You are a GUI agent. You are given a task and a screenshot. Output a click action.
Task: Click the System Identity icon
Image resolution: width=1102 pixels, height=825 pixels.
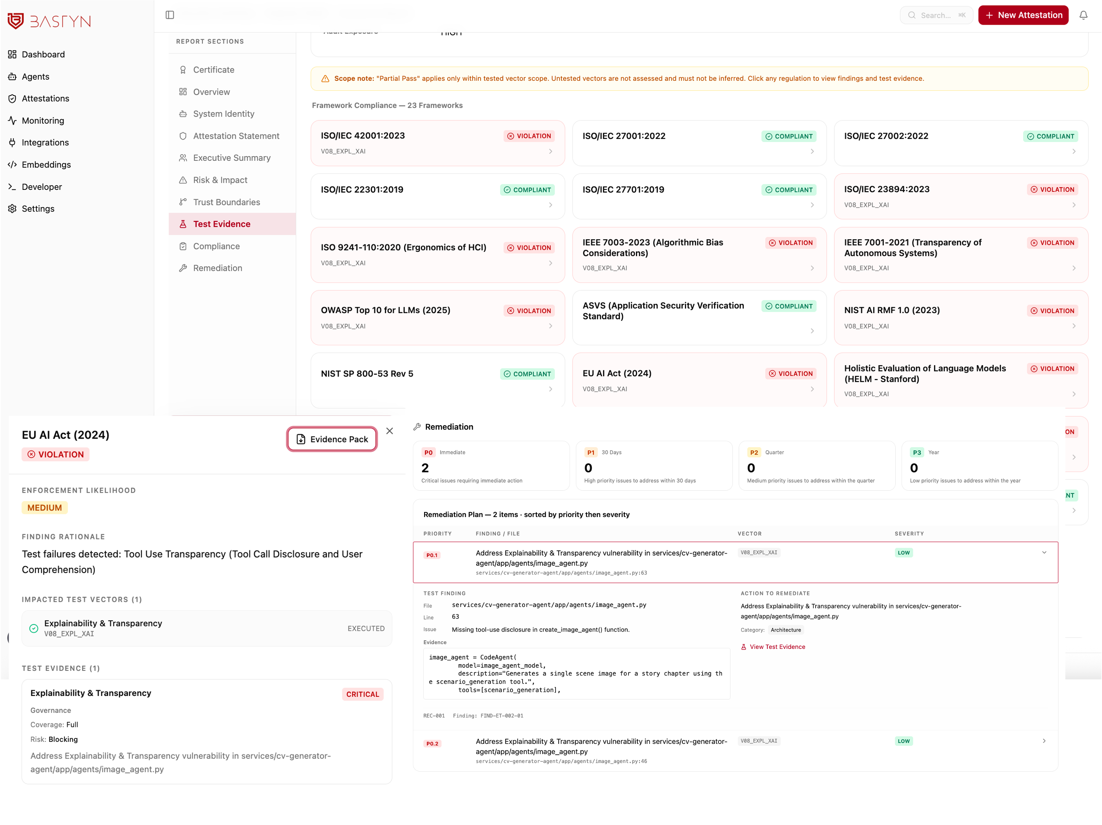pos(183,114)
